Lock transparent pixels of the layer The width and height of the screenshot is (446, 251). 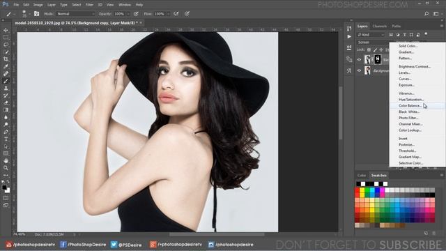tap(369, 50)
